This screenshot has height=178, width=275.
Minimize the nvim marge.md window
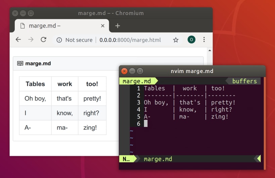point(132,71)
